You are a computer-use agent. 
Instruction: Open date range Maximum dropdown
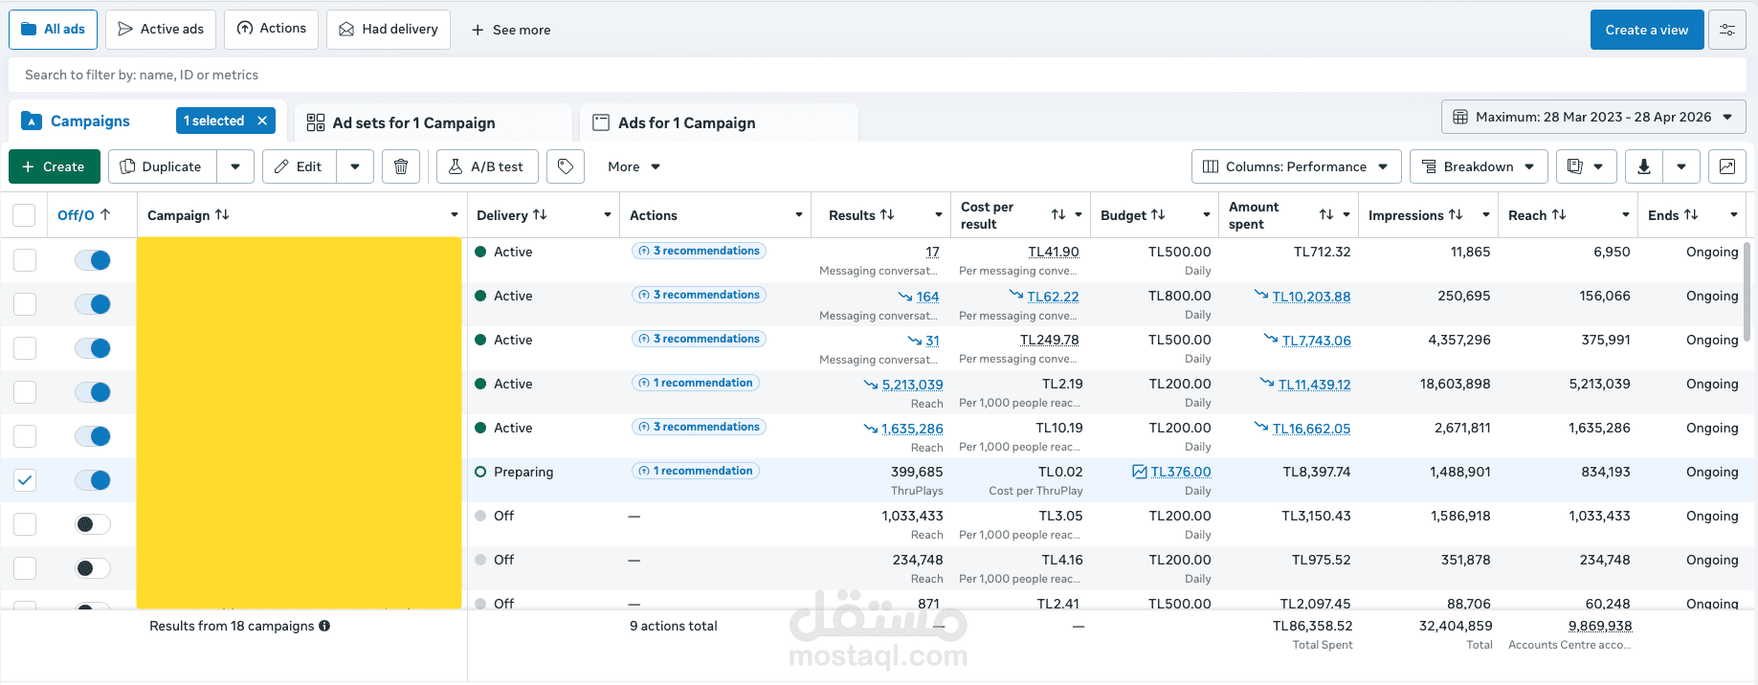[1593, 117]
